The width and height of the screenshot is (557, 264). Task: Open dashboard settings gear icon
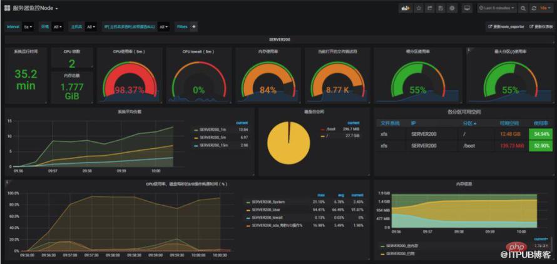tap(452, 8)
